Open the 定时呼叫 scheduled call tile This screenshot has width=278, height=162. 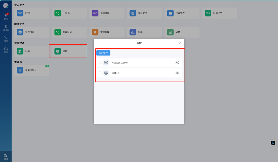(x=107, y=32)
